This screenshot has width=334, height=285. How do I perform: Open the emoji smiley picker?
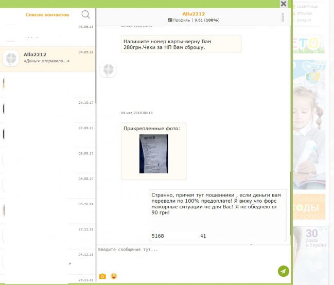pyautogui.click(x=114, y=276)
